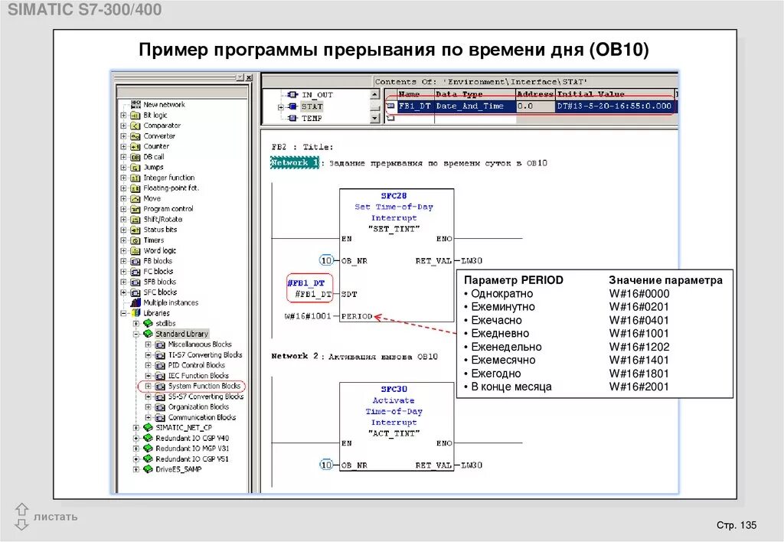Screen dimensions: 784x542
Task: Click the 10 OB_NR input of SFC30
Action: coord(326,465)
